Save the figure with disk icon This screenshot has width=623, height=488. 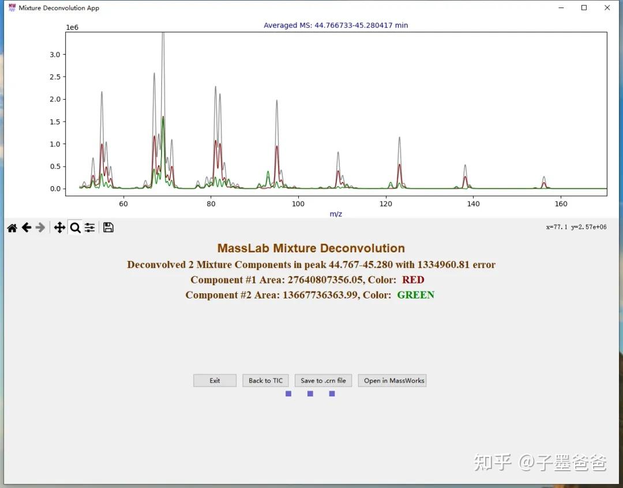click(x=108, y=228)
